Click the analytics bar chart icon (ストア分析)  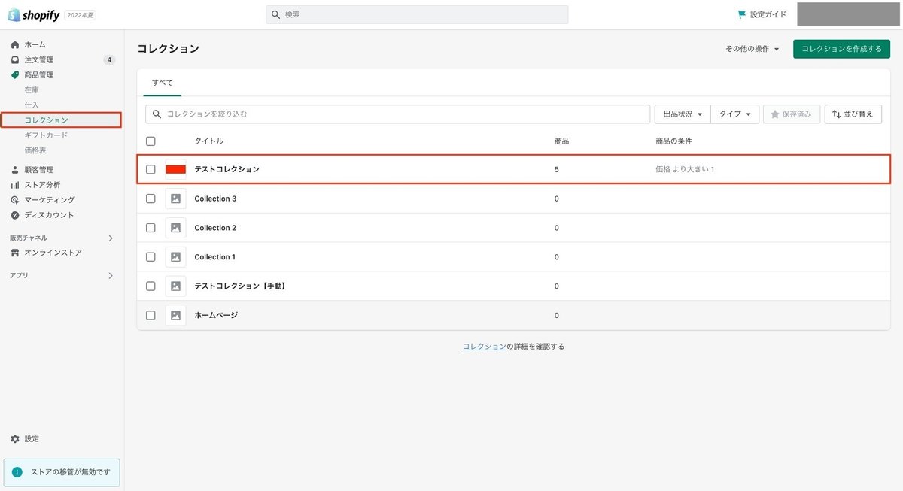tap(15, 185)
